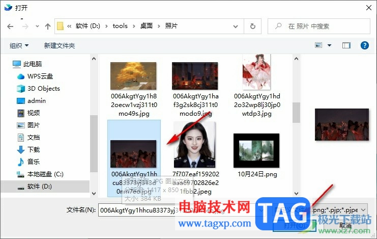This screenshot has width=377, height=239.
Task: Click the file list scrollbar thumb
Action: [x=296, y=113]
